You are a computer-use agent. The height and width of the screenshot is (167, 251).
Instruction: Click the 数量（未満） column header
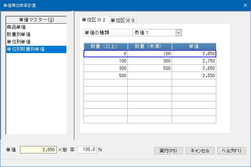click(150, 46)
